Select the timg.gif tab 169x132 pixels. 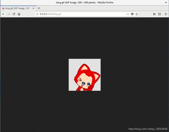point(18,8)
